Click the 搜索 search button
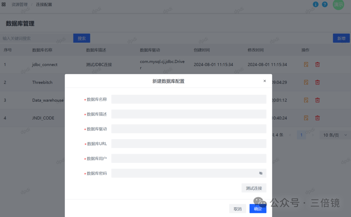The height and width of the screenshot is (217, 351). (x=82, y=38)
